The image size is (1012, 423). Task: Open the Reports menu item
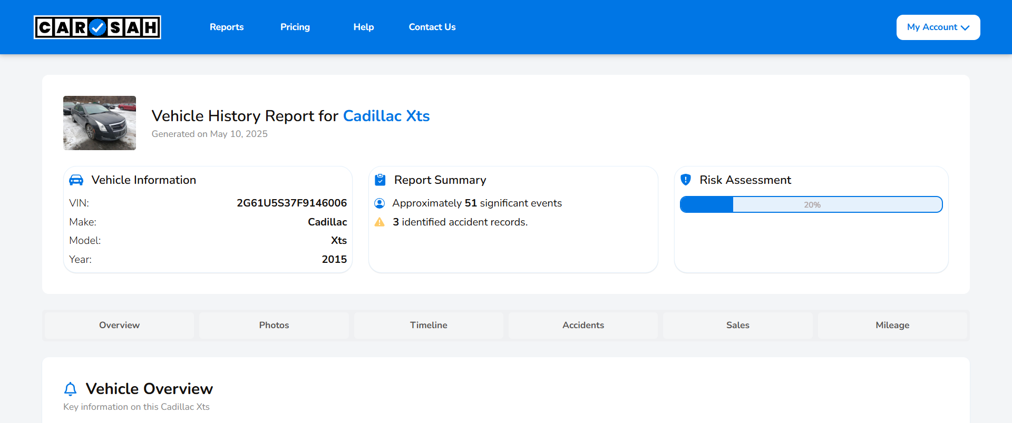[x=227, y=27]
